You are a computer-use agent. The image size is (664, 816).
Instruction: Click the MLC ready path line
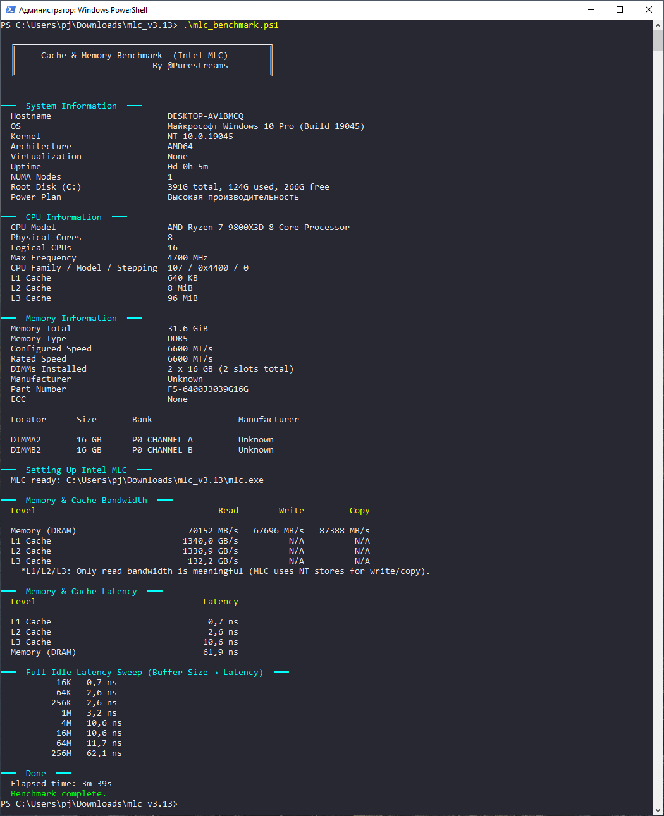coord(137,480)
